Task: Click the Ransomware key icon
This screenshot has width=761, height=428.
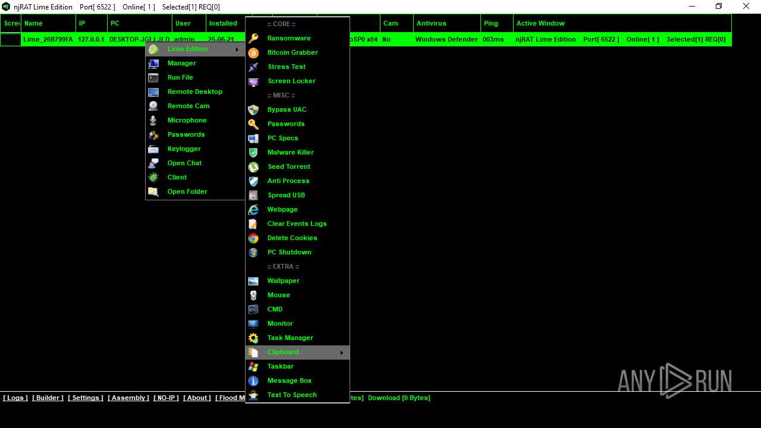Action: 253,38
